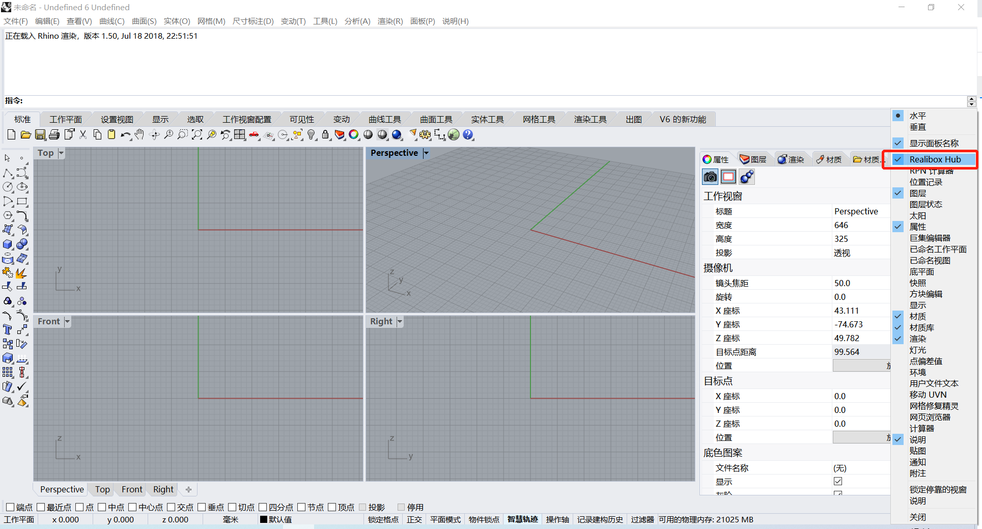The image size is (982, 529).
Task: Open the 曲面(S) menu
Action: 144,21
